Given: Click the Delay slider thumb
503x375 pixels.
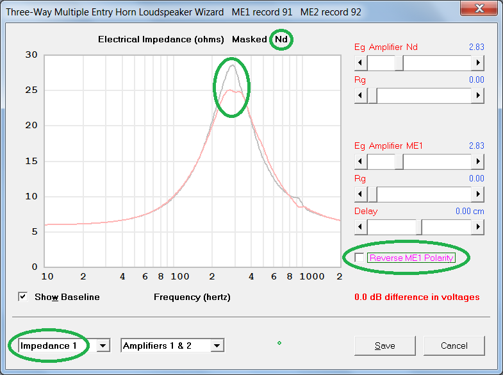Looking at the screenshot, I should (x=419, y=227).
